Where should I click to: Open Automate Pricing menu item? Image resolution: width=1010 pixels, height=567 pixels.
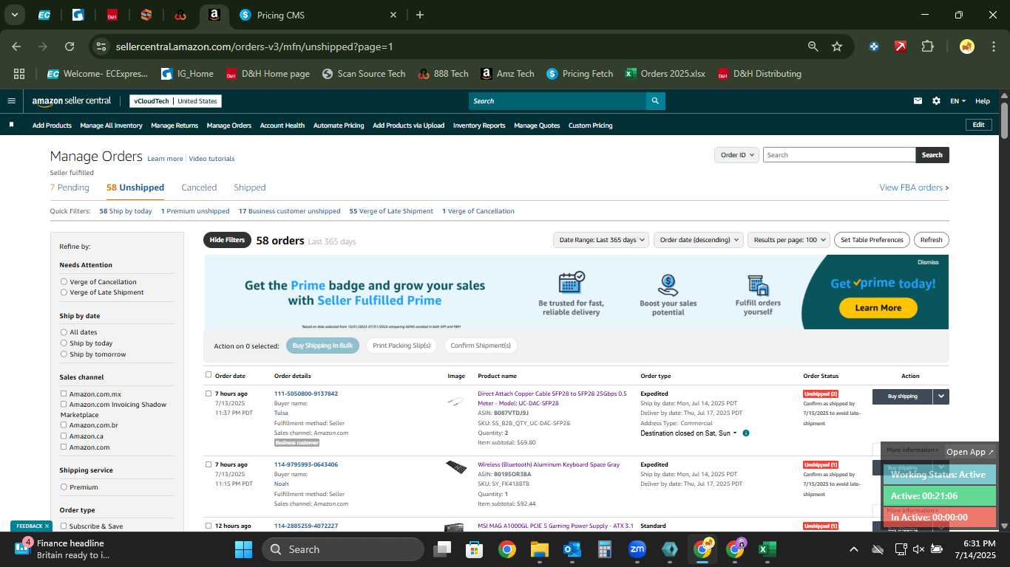(339, 126)
